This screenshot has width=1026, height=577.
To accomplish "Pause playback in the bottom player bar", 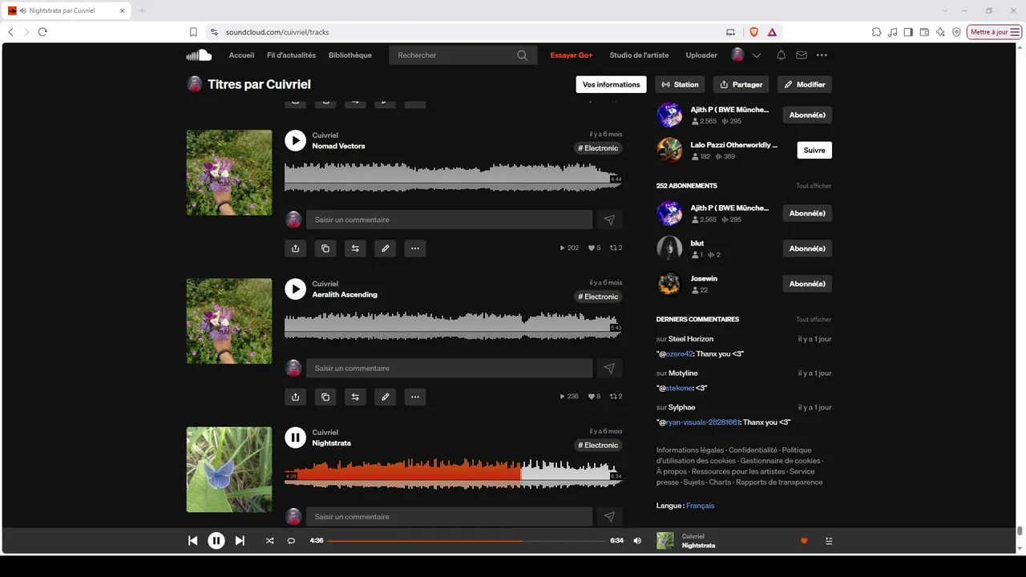I will [x=216, y=541].
